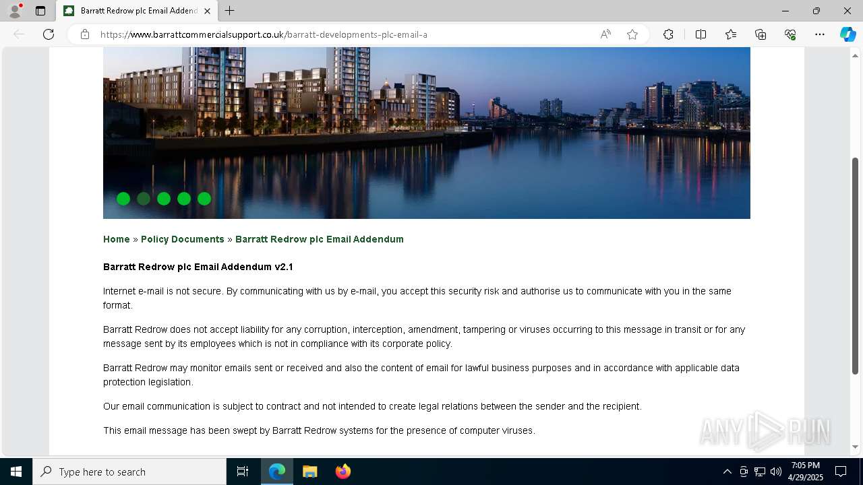This screenshot has width=863, height=485.
Task: Open the tab actions menu icon
Action: [40, 11]
